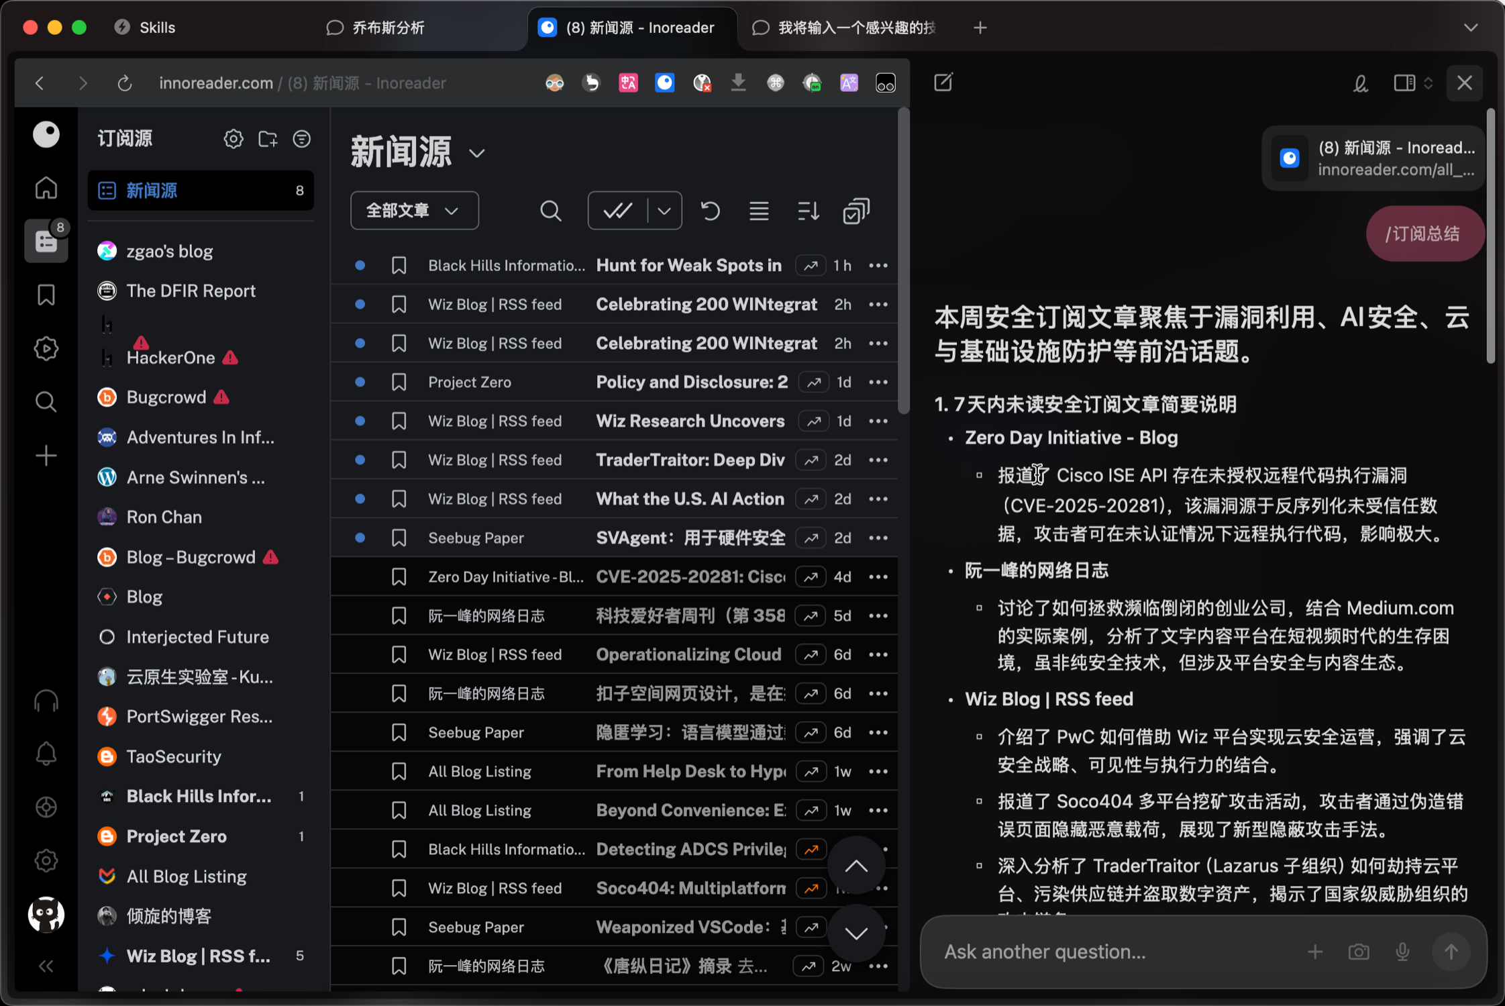Expand the 新闻源 title dropdown chevron
Screen dimensions: 1505x1006
click(477, 154)
